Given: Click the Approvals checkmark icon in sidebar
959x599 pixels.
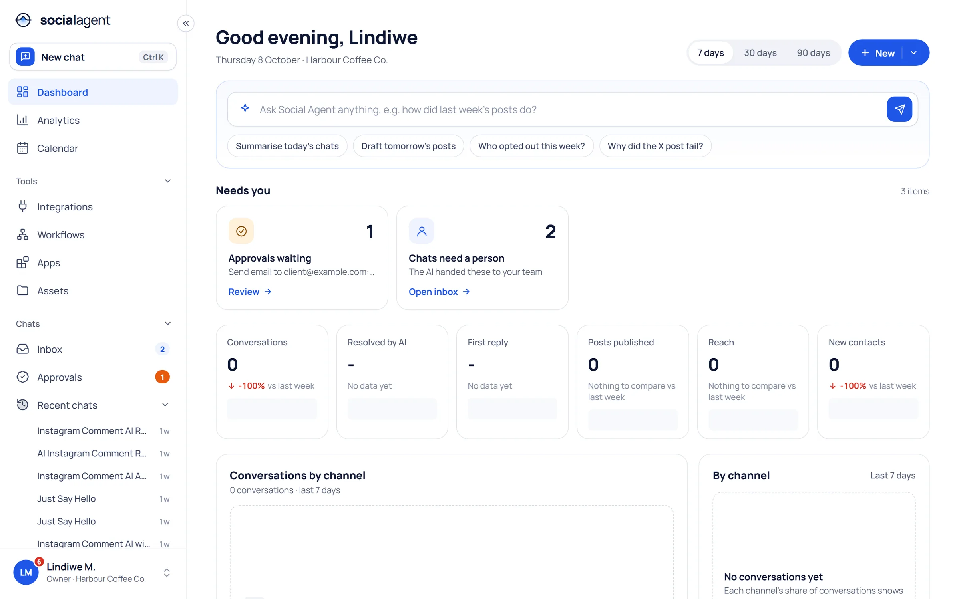Looking at the screenshot, I should click(x=23, y=377).
